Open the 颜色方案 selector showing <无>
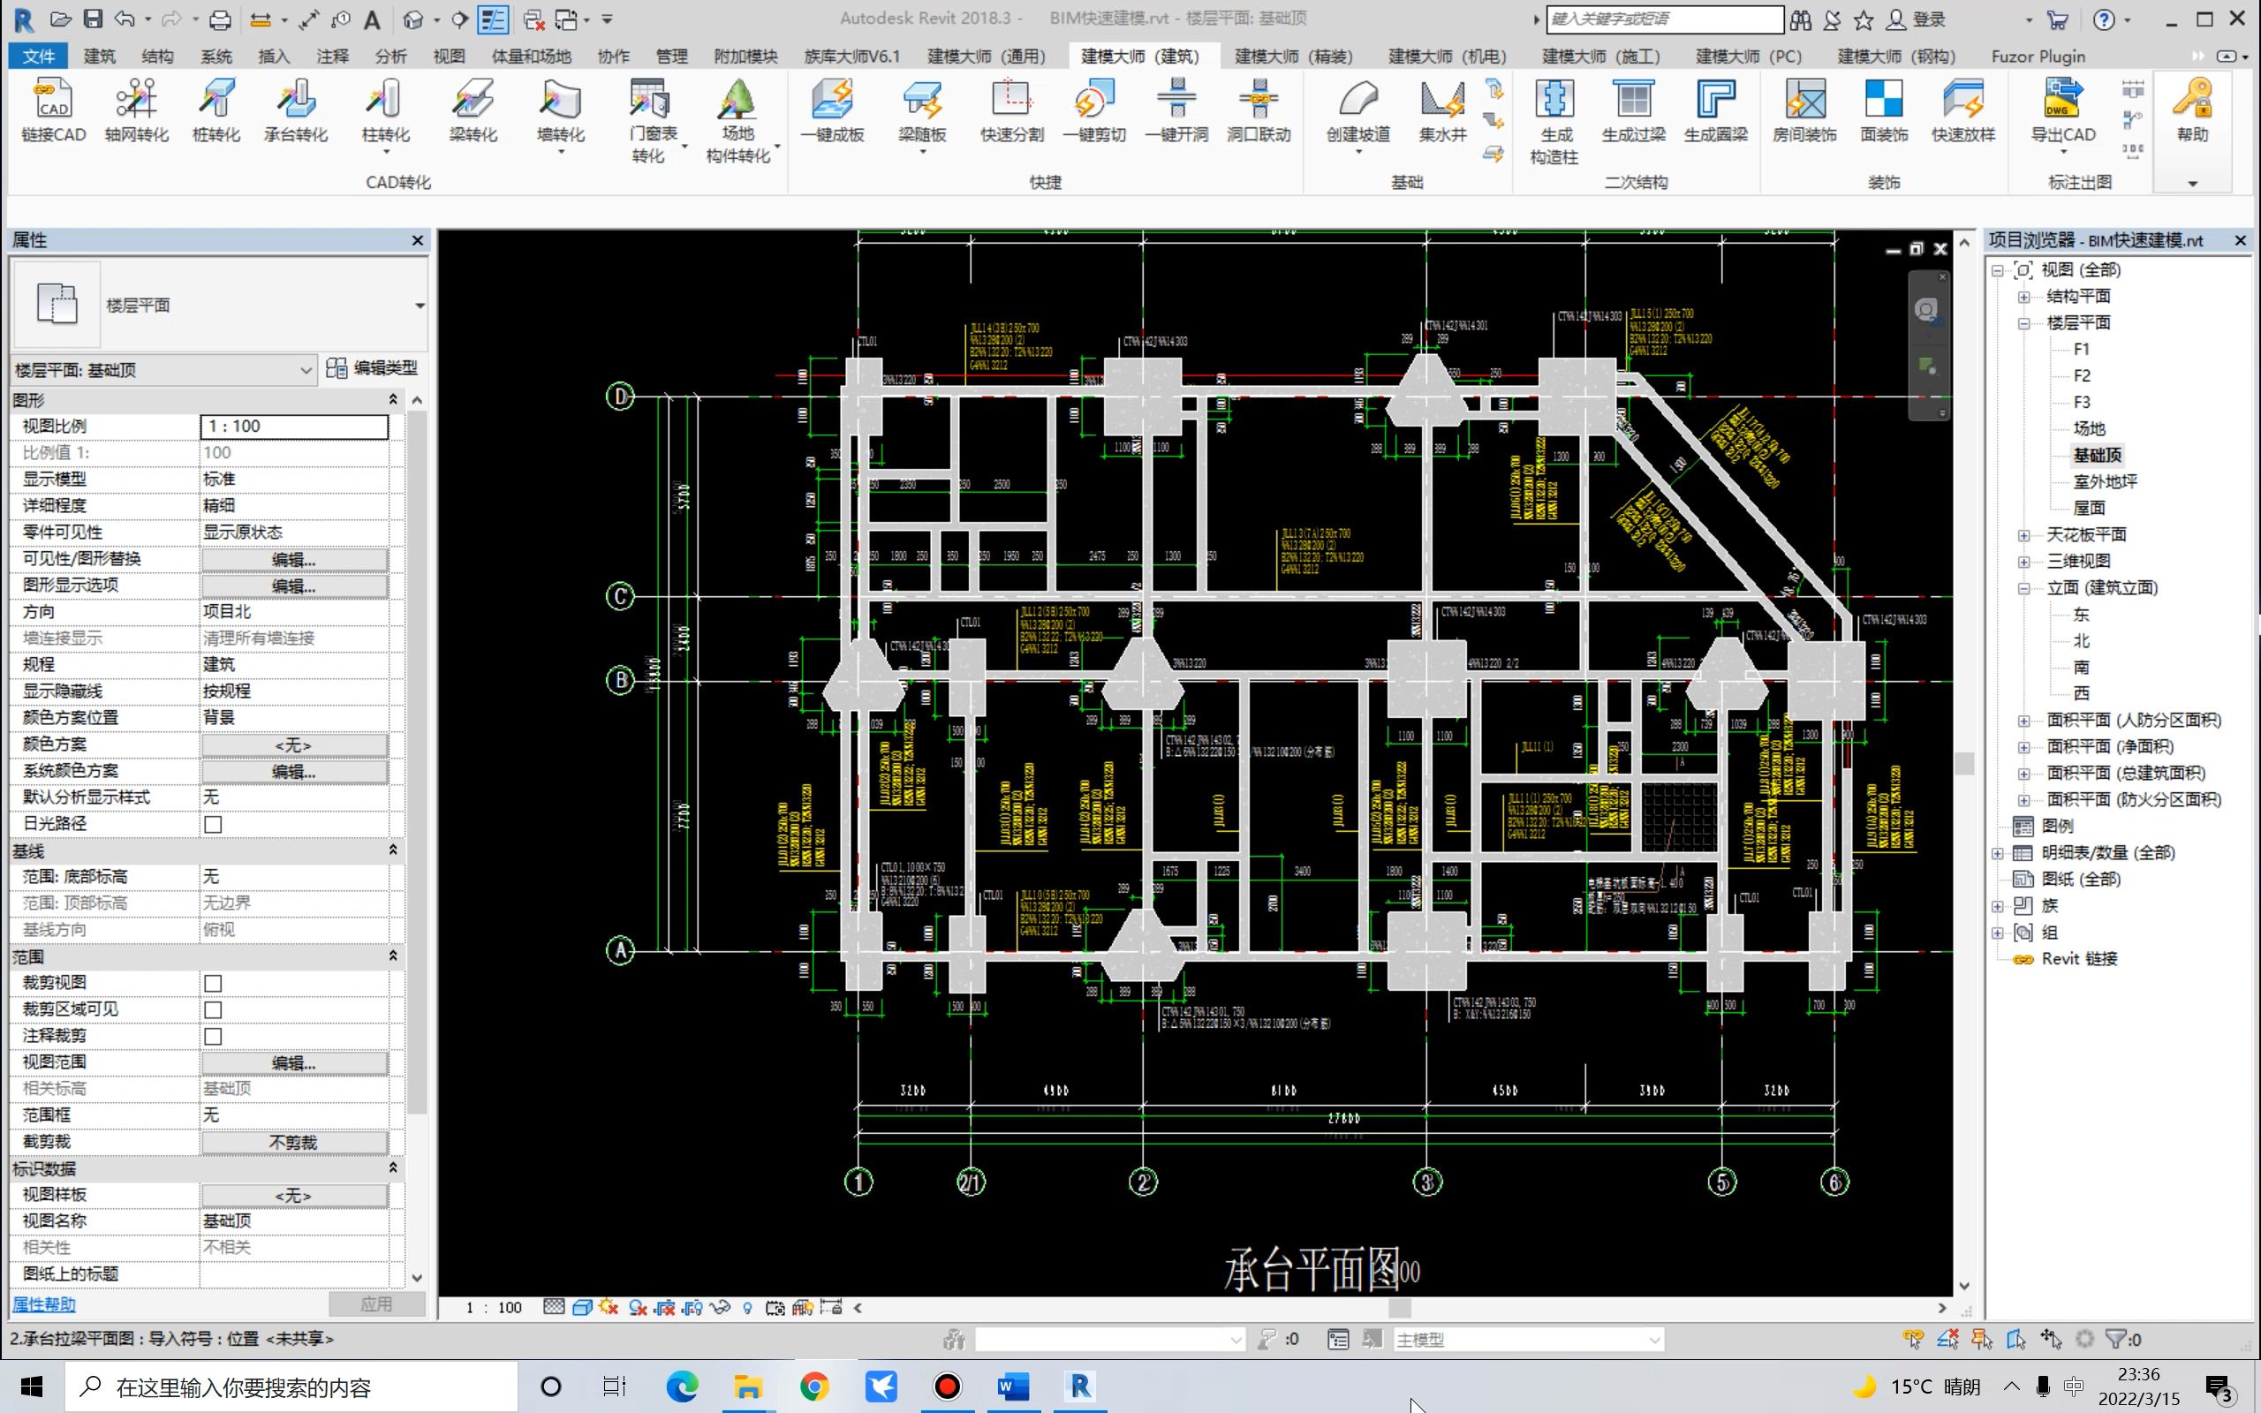The height and width of the screenshot is (1413, 2261). click(x=293, y=744)
